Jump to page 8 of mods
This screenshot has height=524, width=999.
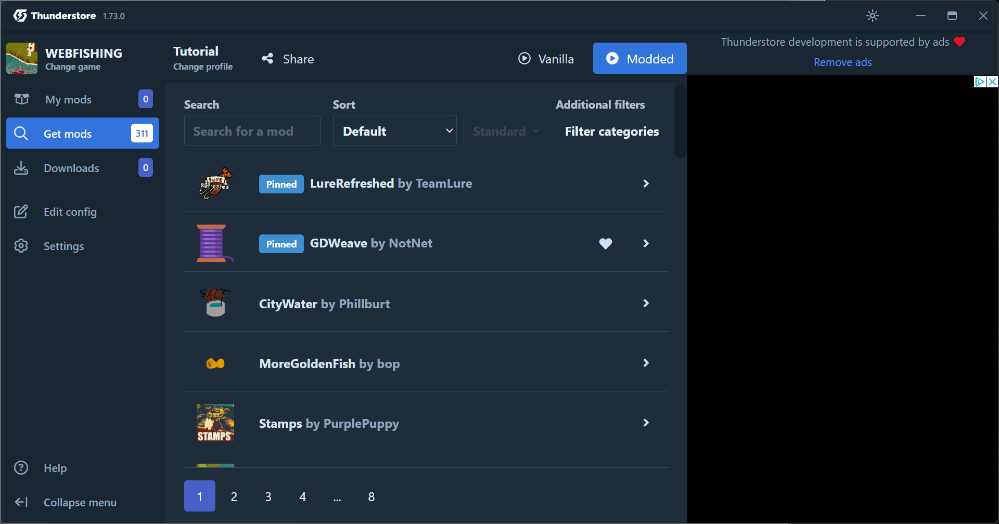pos(372,496)
